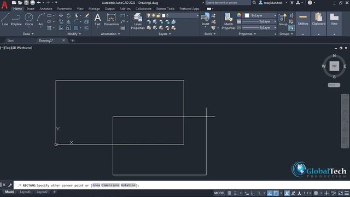
Task: Click Match Properties tool
Action: [x=229, y=21]
